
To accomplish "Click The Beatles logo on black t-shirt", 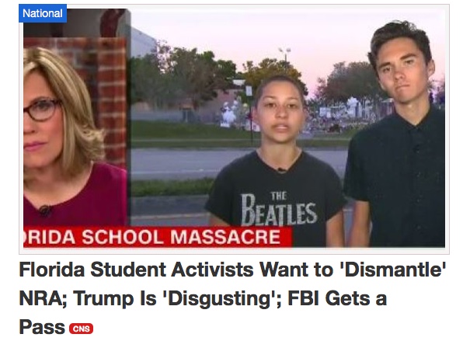I will [x=279, y=209].
